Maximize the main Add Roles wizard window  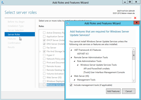(x=130, y=2)
